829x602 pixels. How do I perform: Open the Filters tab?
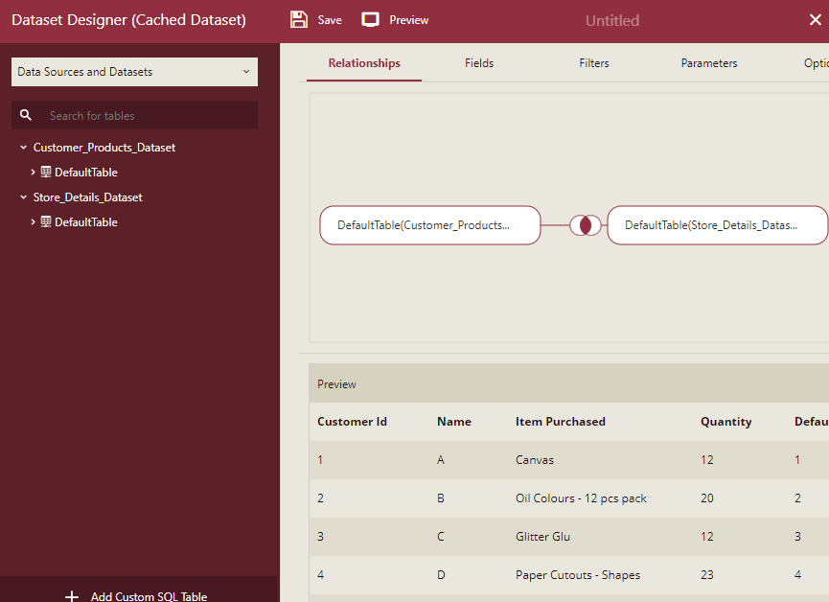[x=593, y=62]
